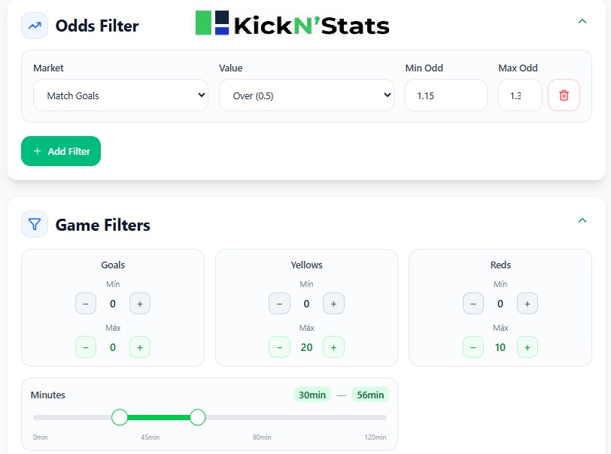This screenshot has height=454, width=611.
Task: Click minus to decrease Goals maximum
Action: [85, 347]
